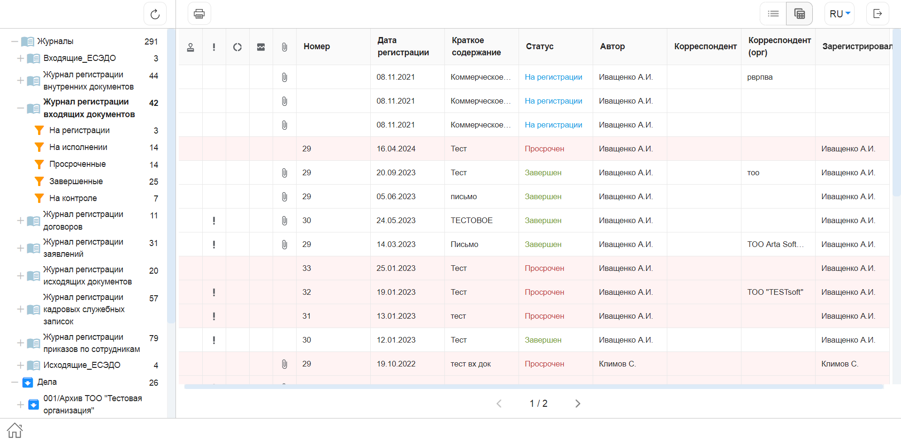The width and height of the screenshot is (901, 441).
Task: Collapse the 'Дела' node
Action: click(15, 382)
